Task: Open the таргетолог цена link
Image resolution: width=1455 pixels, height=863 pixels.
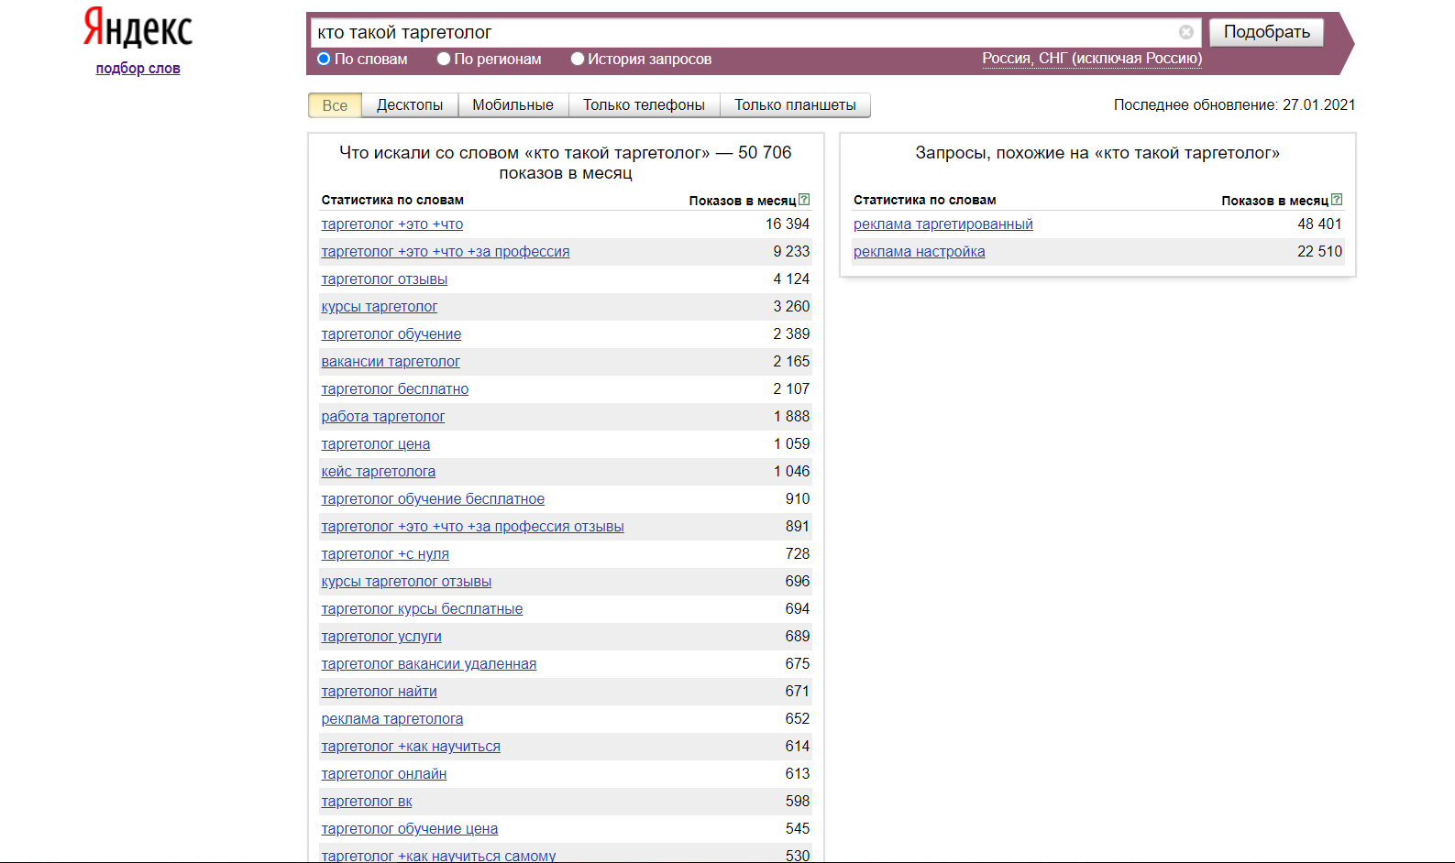Action: [375, 444]
